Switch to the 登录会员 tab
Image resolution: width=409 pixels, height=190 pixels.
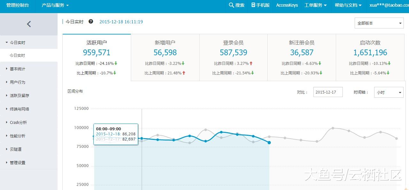[x=233, y=43]
